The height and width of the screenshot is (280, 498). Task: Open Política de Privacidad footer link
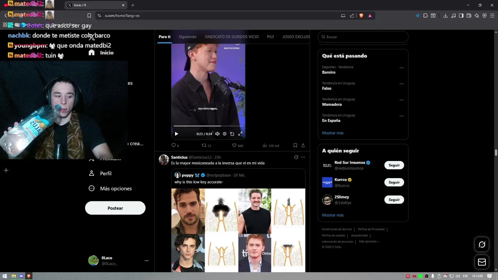coord(371,229)
